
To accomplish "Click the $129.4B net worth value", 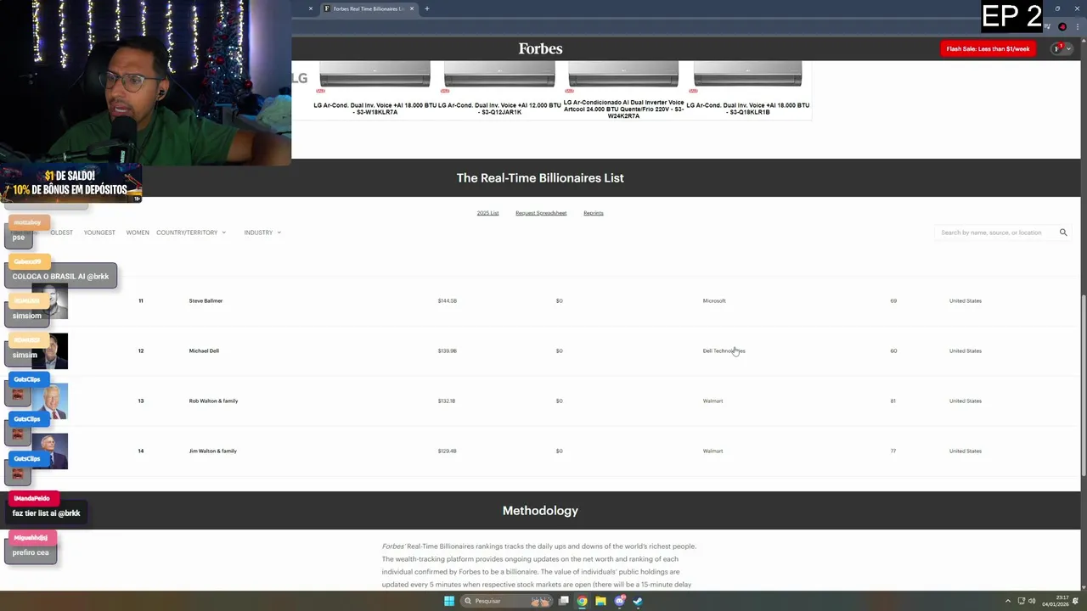I will (447, 451).
